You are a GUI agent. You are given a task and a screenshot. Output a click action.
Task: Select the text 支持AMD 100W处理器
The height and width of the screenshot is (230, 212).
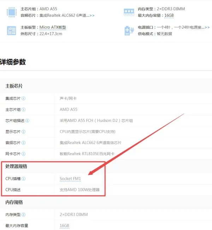(x=79, y=190)
